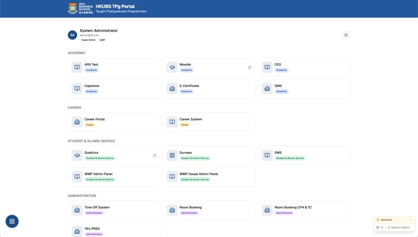
Task: Select the Capstone book icon
Action: click(x=77, y=89)
